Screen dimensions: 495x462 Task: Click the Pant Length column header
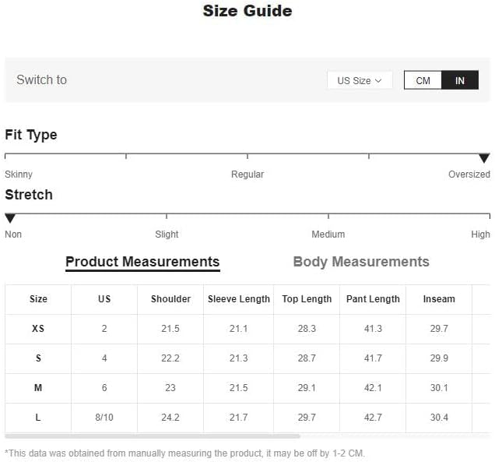coord(373,299)
